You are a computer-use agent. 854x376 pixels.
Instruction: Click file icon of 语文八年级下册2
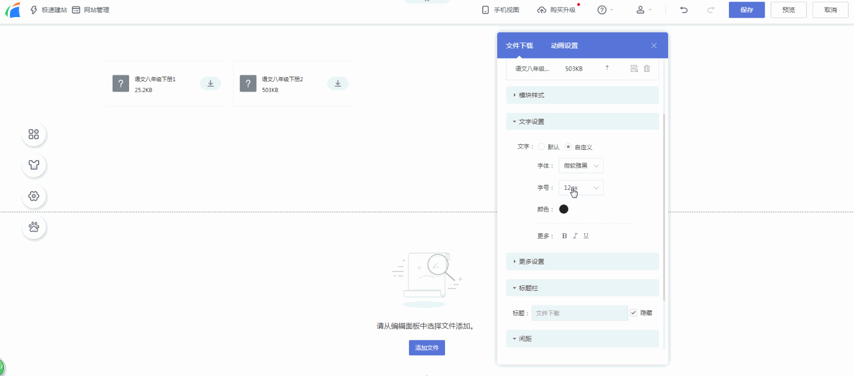(248, 84)
